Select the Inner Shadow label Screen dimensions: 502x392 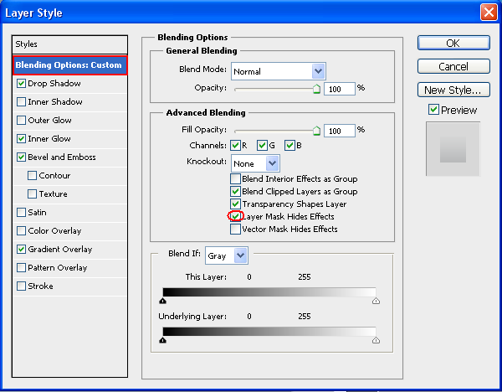(x=55, y=102)
